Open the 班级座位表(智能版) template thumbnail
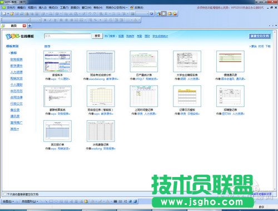The height and width of the screenshot is (211, 278). [x=101, y=96]
